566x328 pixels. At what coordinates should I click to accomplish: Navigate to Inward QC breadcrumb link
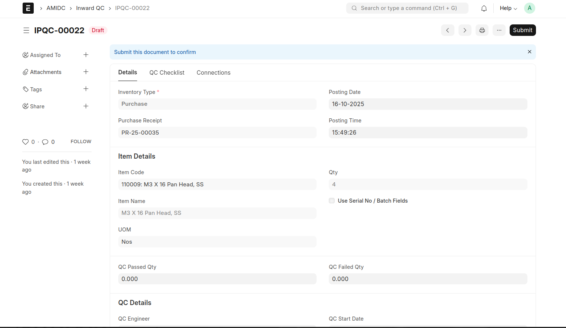pos(90,8)
